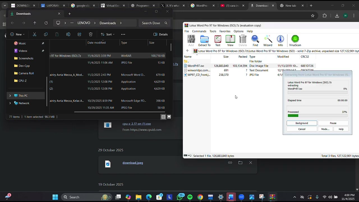
Task: Click Help in extraction dialog
Action: click(x=341, y=129)
